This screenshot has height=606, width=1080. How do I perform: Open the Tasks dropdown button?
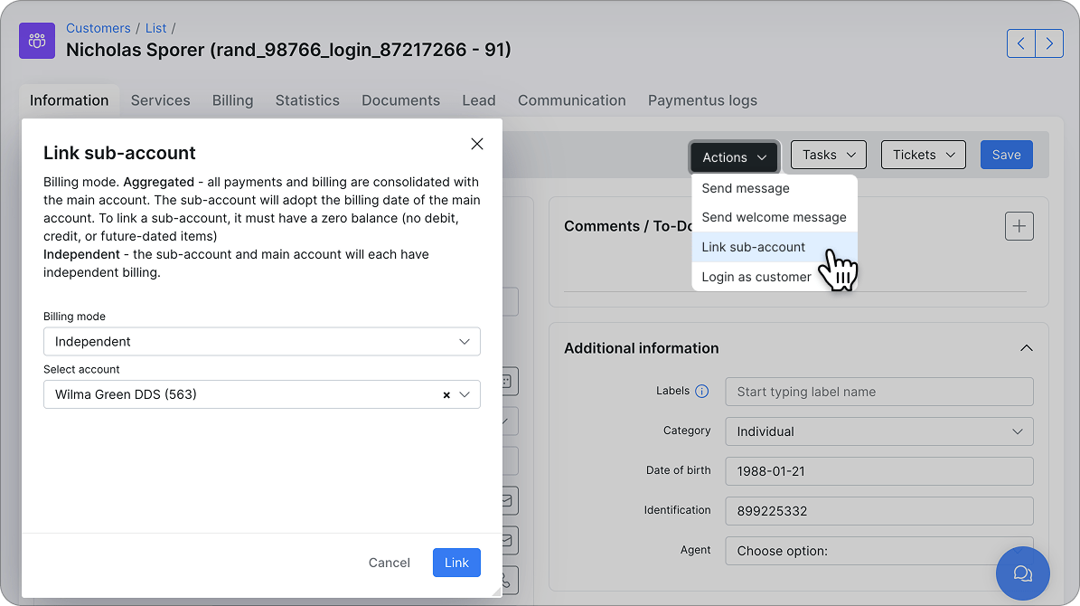[828, 156]
